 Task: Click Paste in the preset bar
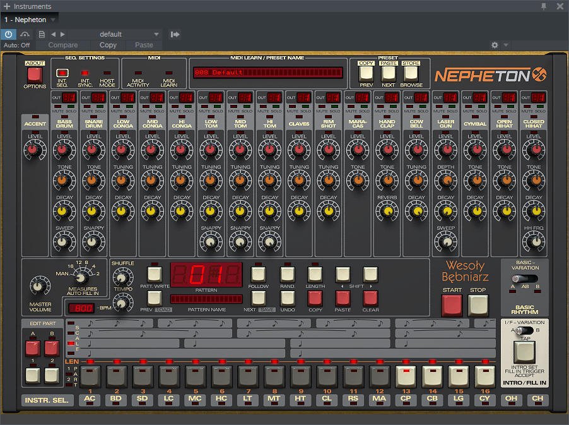pos(144,45)
